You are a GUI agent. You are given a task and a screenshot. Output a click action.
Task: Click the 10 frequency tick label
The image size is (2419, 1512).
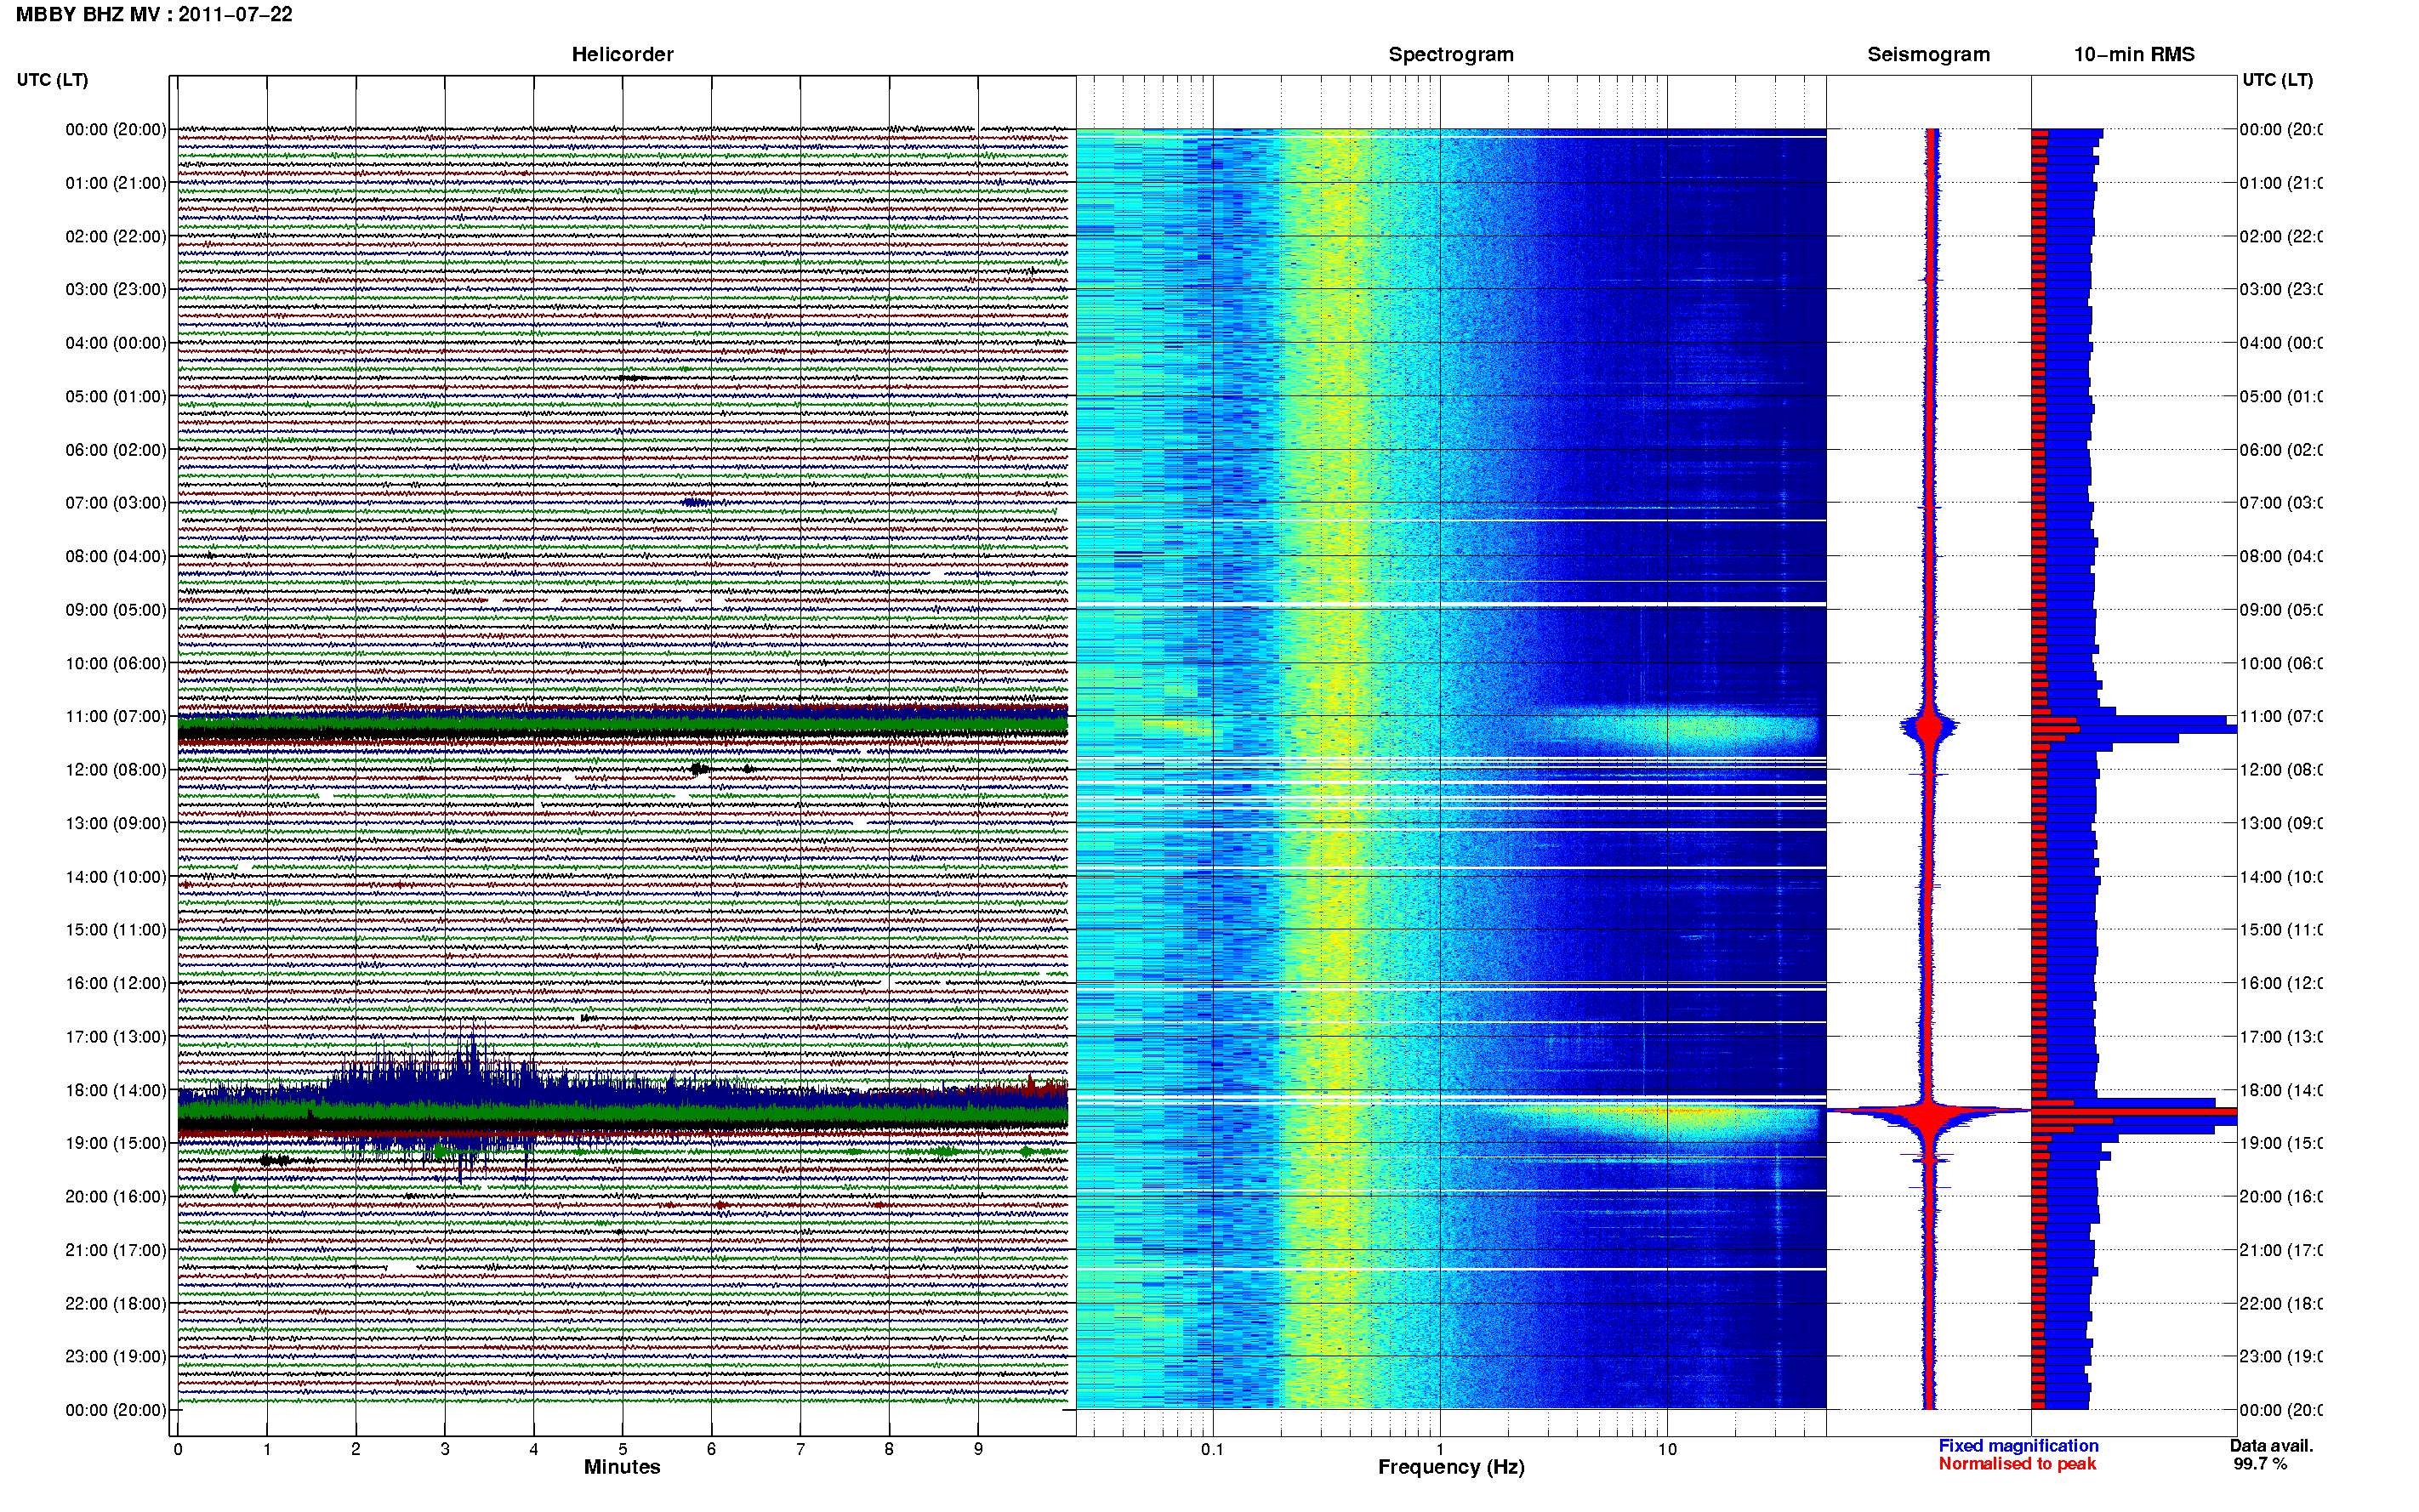1667,1449
